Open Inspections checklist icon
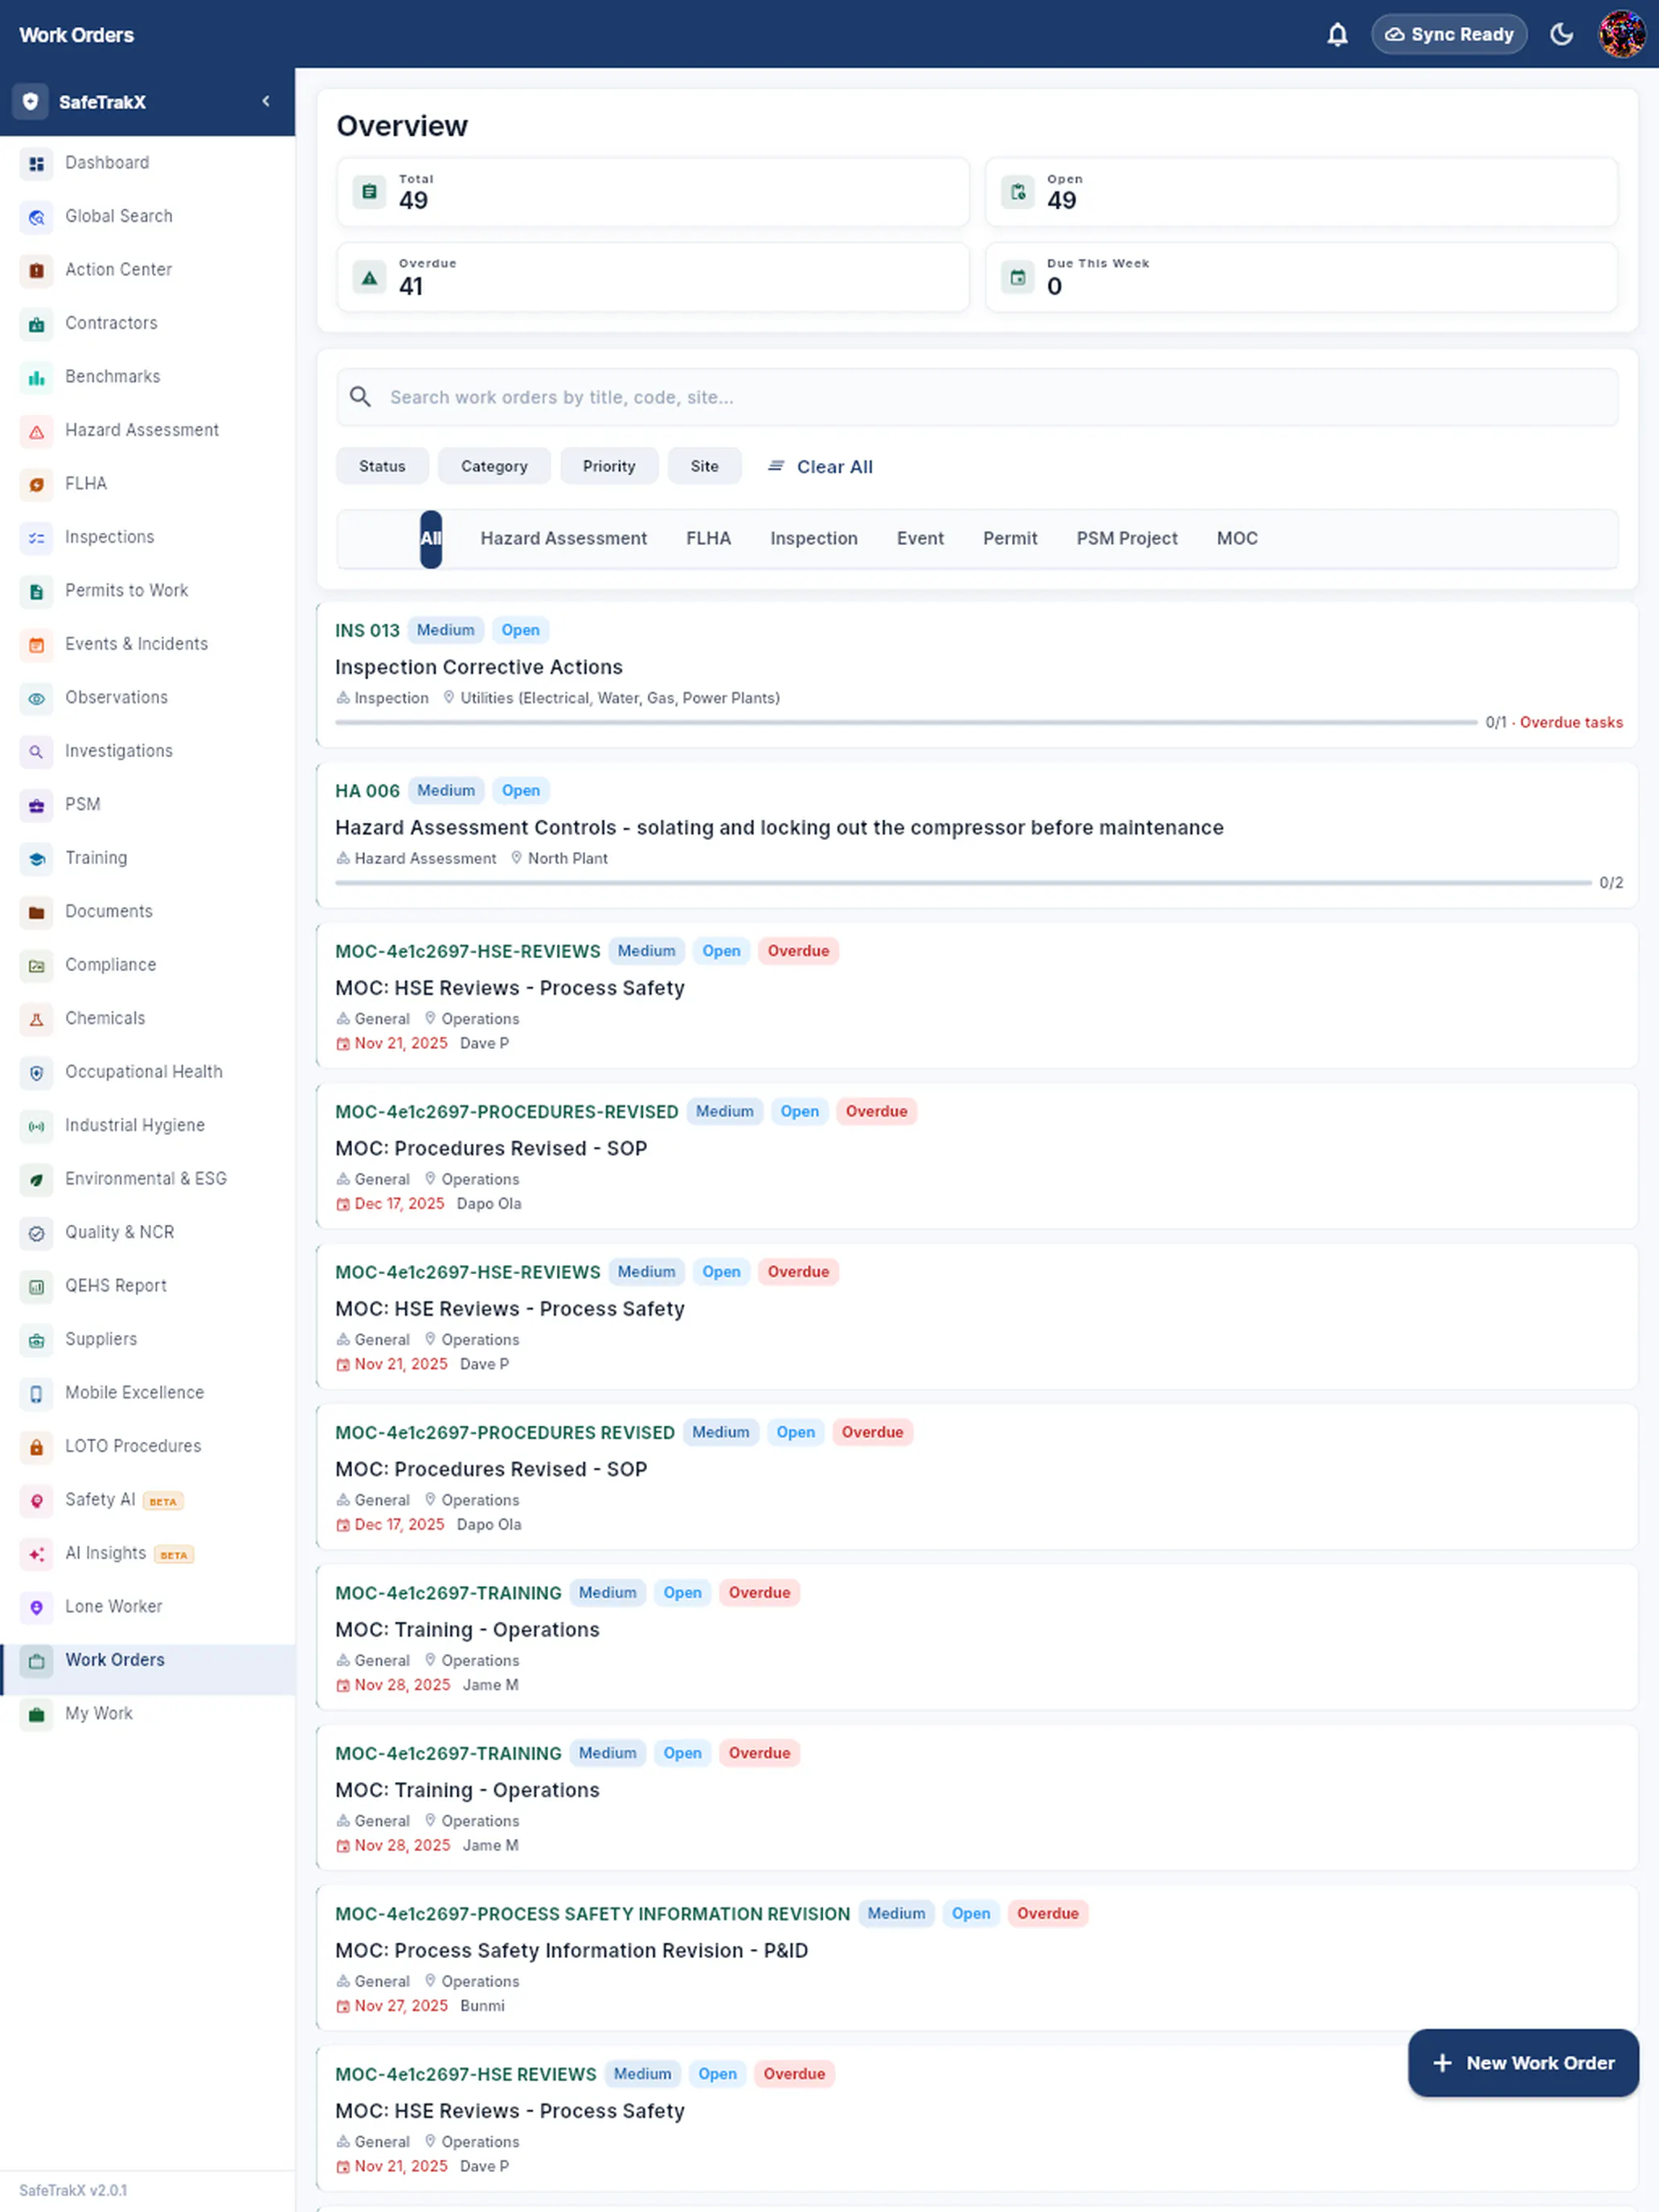 [x=37, y=538]
